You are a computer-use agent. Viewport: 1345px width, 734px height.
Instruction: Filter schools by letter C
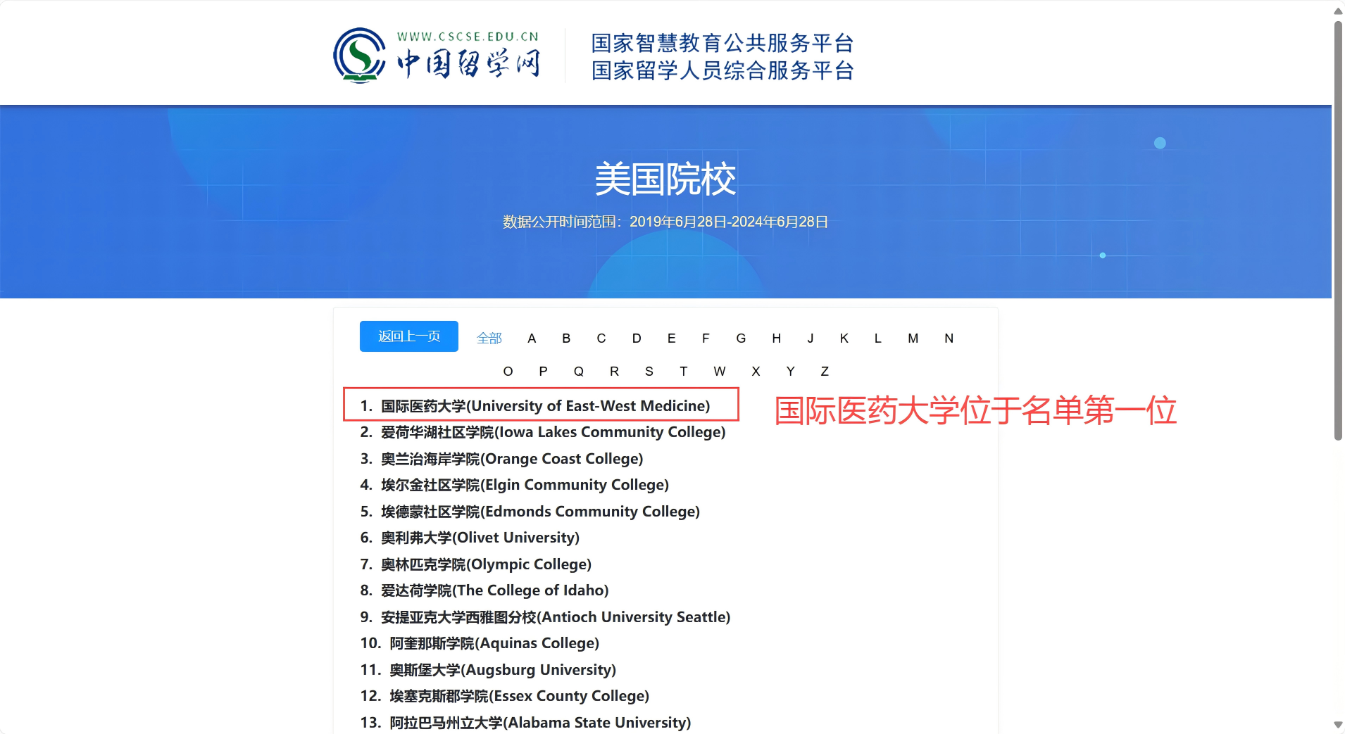coord(601,338)
